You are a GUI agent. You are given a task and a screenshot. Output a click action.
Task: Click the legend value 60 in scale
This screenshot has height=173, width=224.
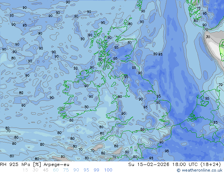56,170
